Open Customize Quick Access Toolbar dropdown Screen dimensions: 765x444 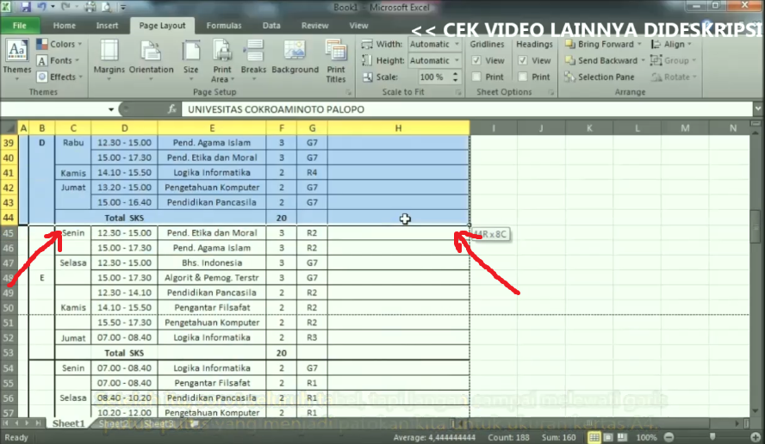coord(123,7)
